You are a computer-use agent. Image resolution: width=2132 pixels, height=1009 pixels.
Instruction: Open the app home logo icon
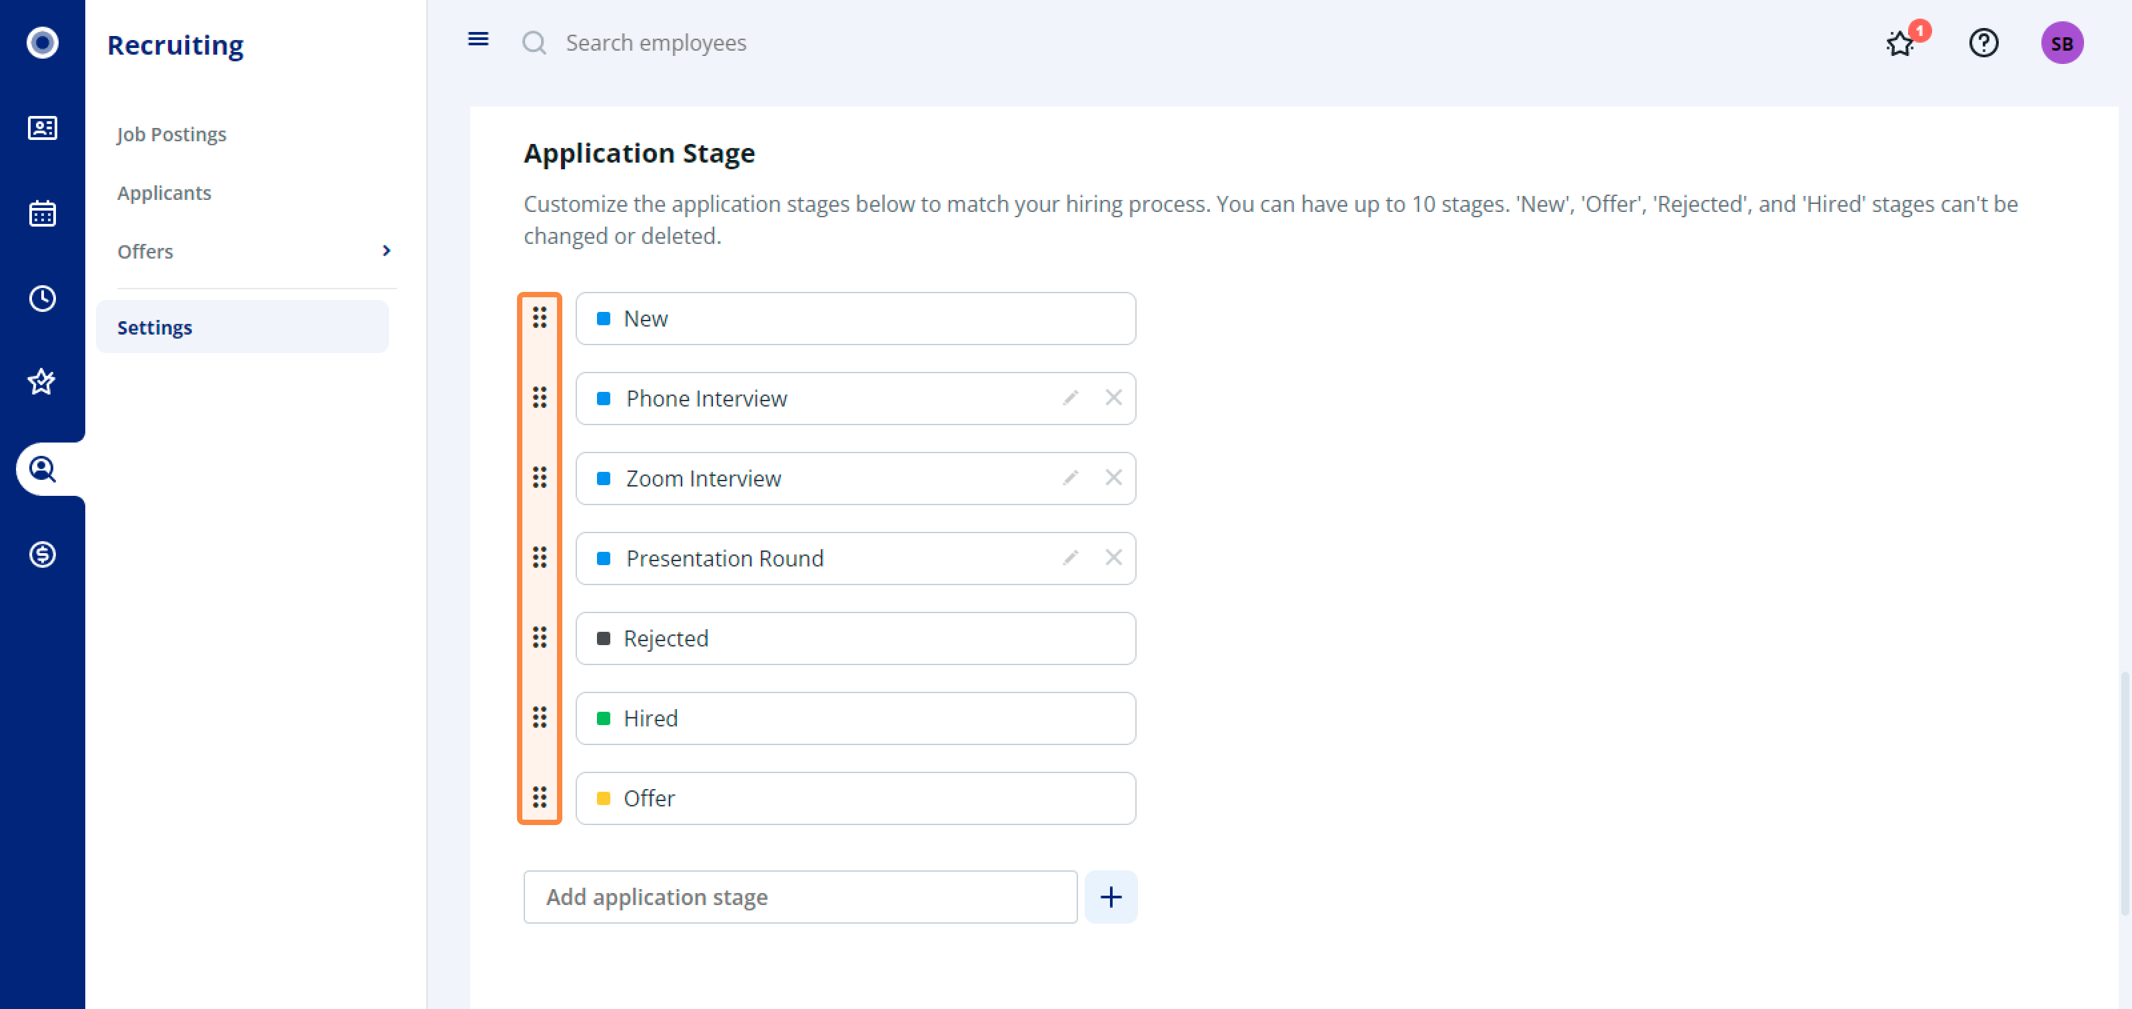point(42,43)
